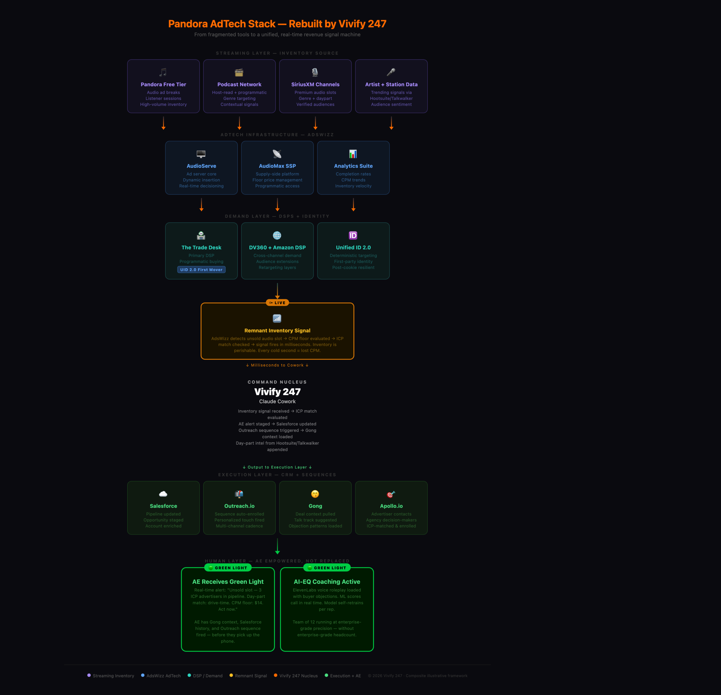This screenshot has height=695, width=721.
Task: Click the studio microphone icon on SiriusXM Channels
Action: click(315, 72)
